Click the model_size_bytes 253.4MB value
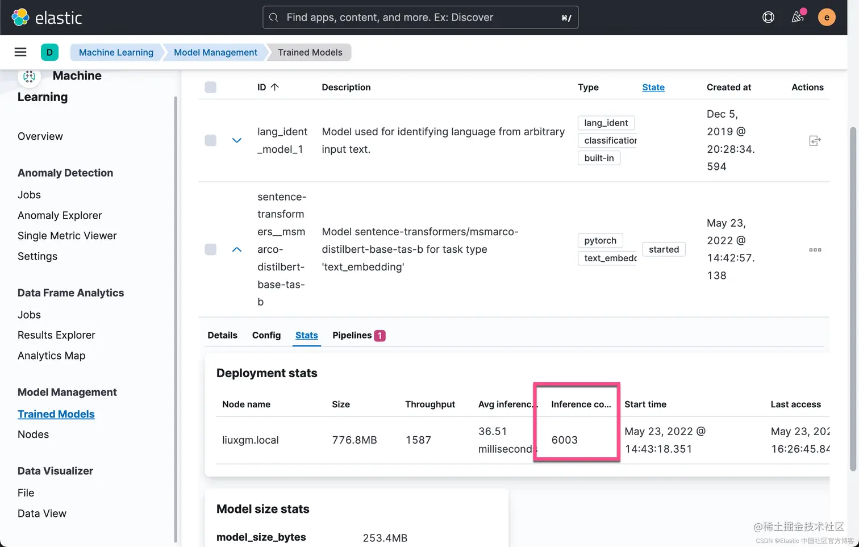Image resolution: width=859 pixels, height=547 pixels. 385,538
